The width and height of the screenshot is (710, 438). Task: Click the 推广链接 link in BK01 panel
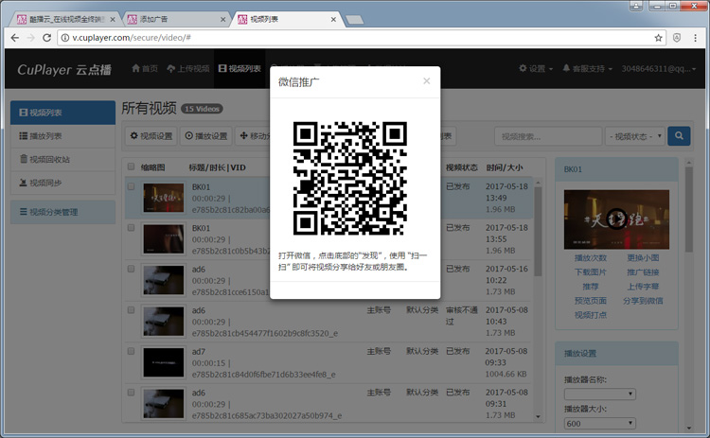coord(643,272)
